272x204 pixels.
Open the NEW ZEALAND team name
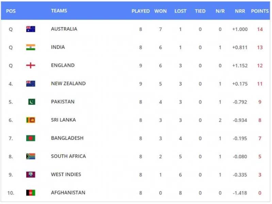tap(68, 84)
